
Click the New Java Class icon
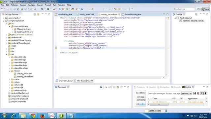tap(67, 9)
